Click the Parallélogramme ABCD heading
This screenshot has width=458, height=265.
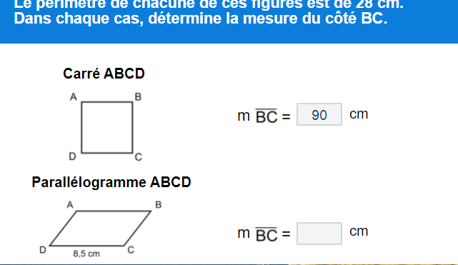click(x=111, y=182)
